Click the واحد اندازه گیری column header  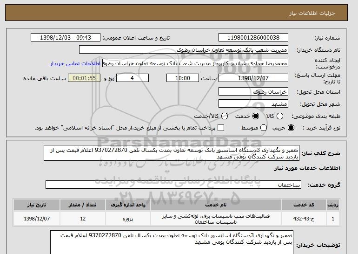[x=128, y=205]
